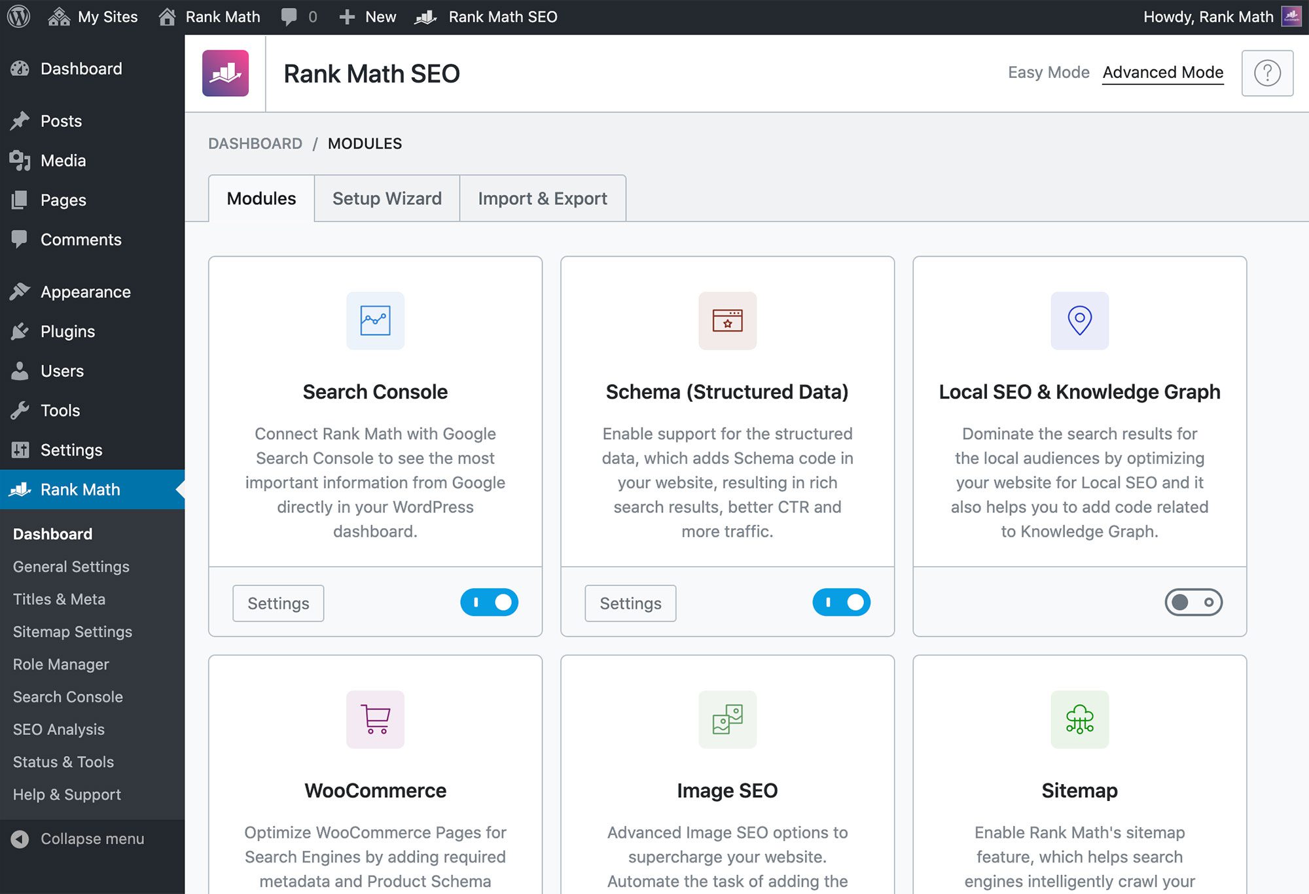Switch to the Setup Wizard tab

[x=388, y=198]
